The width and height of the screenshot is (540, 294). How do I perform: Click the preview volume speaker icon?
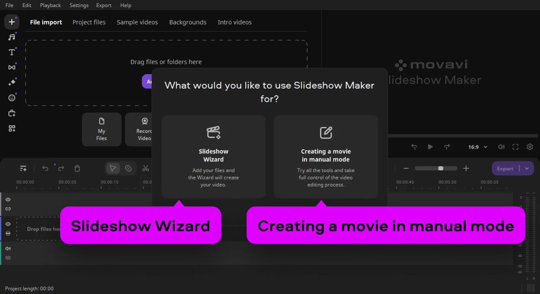(501, 147)
